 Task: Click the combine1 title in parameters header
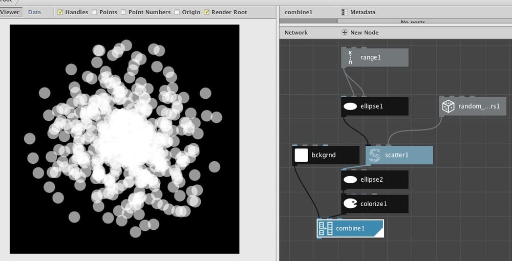pyautogui.click(x=298, y=12)
